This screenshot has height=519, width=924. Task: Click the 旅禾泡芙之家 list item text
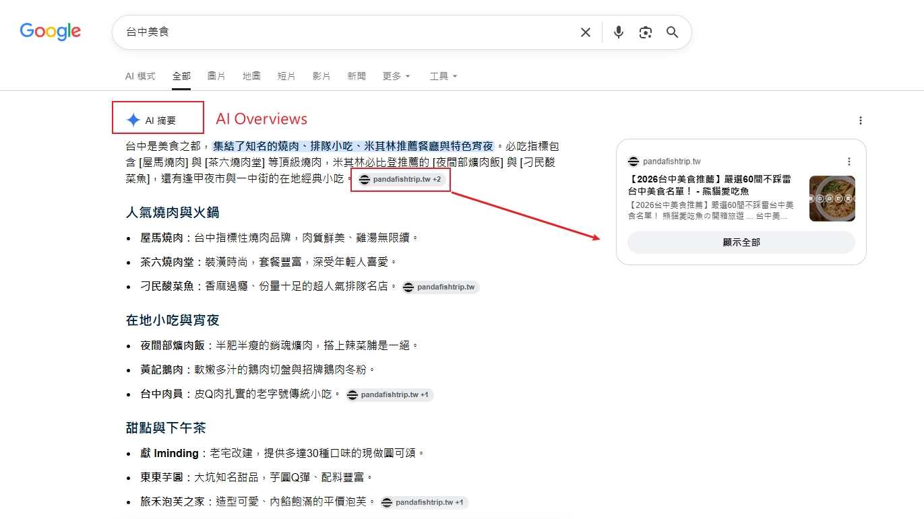259,501
